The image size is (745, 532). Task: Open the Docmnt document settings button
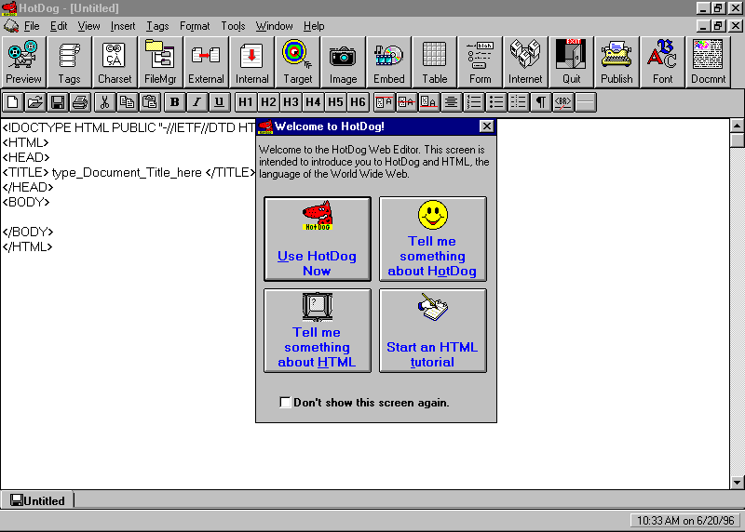(708, 62)
